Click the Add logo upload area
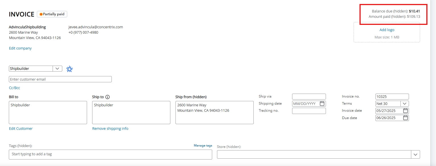This screenshot has width=436, height=166. [x=387, y=32]
